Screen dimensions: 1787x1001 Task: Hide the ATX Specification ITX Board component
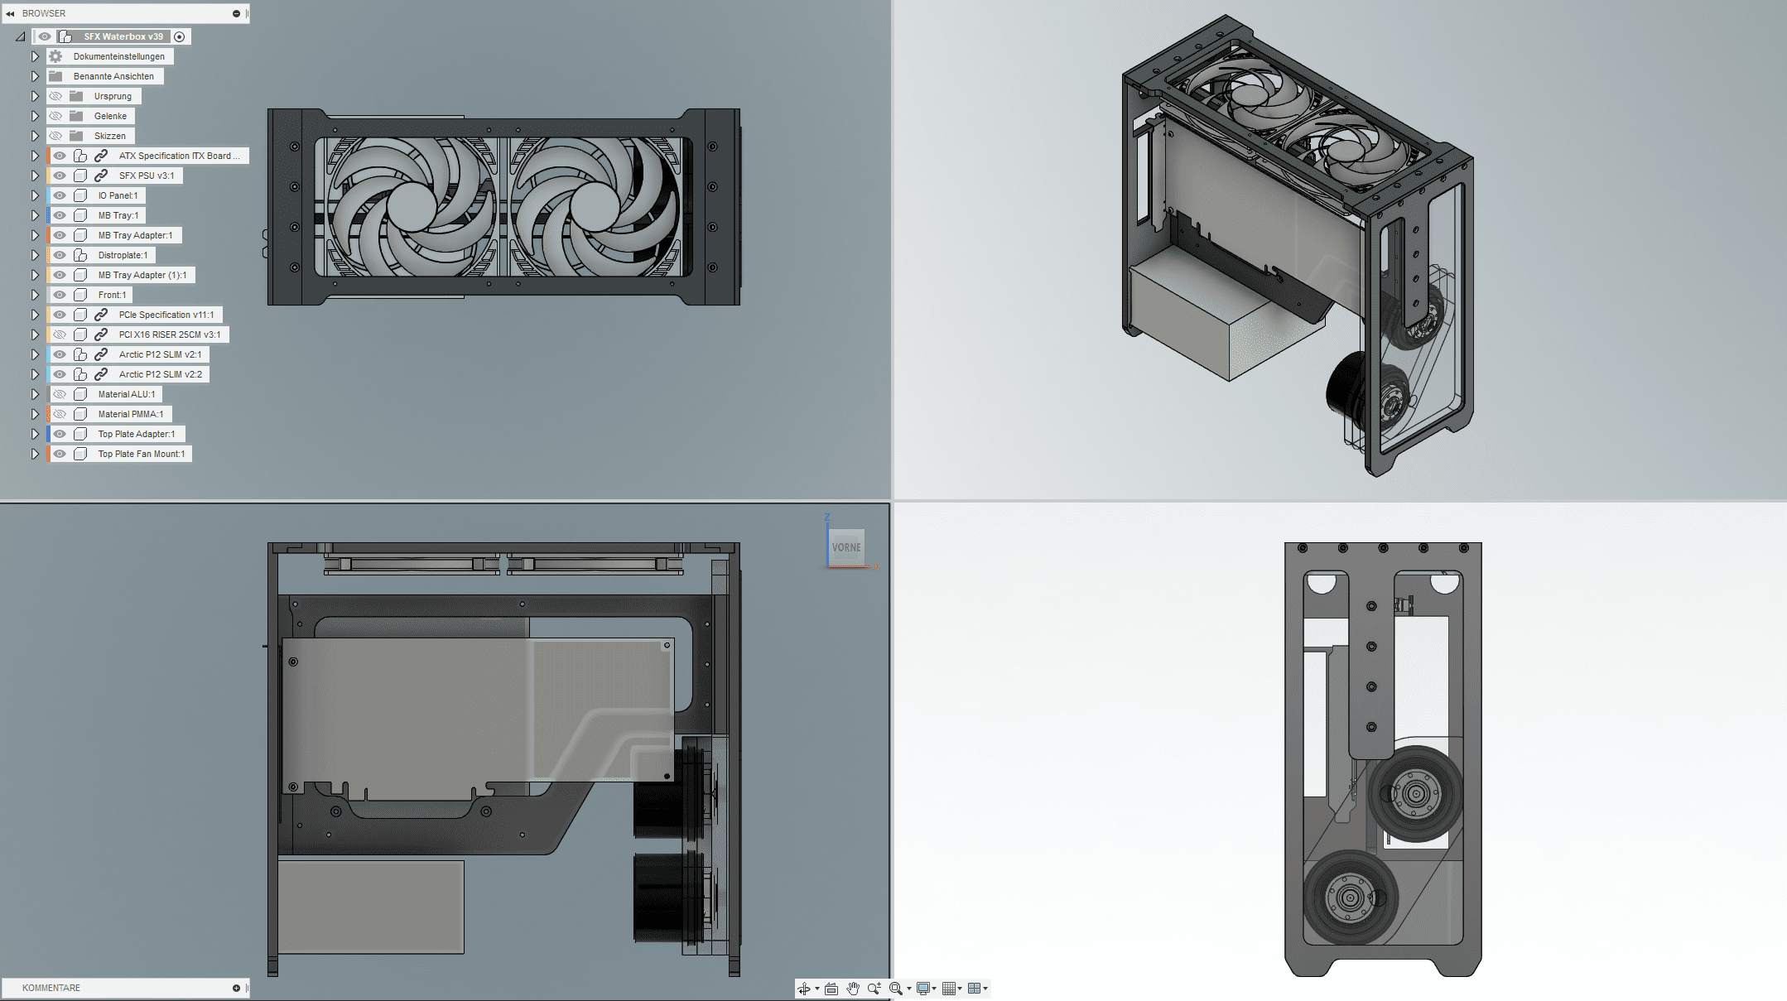[x=60, y=156]
